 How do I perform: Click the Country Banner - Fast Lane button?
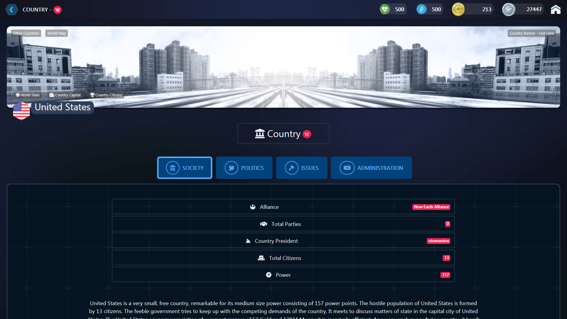pos(532,33)
